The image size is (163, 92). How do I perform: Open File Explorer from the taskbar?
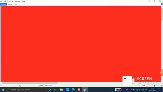[61, 90]
